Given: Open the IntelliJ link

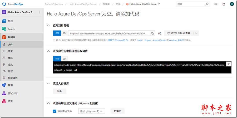Looking at the screenshot, I should point(140,40).
